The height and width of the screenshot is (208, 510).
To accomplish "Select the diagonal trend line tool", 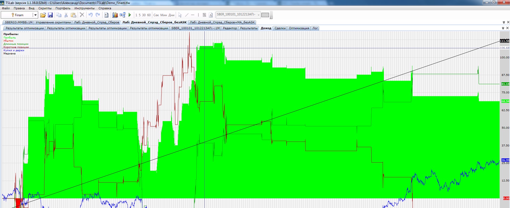I will [187, 15].
